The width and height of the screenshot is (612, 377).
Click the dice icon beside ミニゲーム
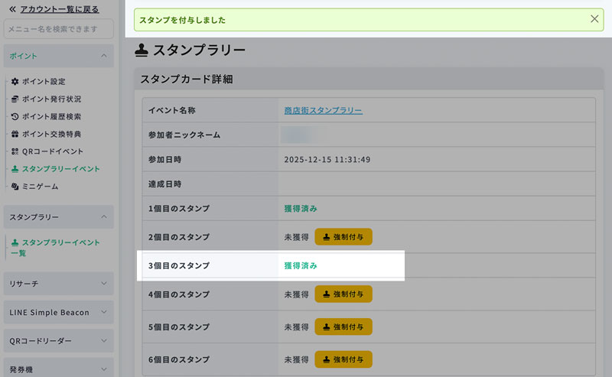(15, 187)
